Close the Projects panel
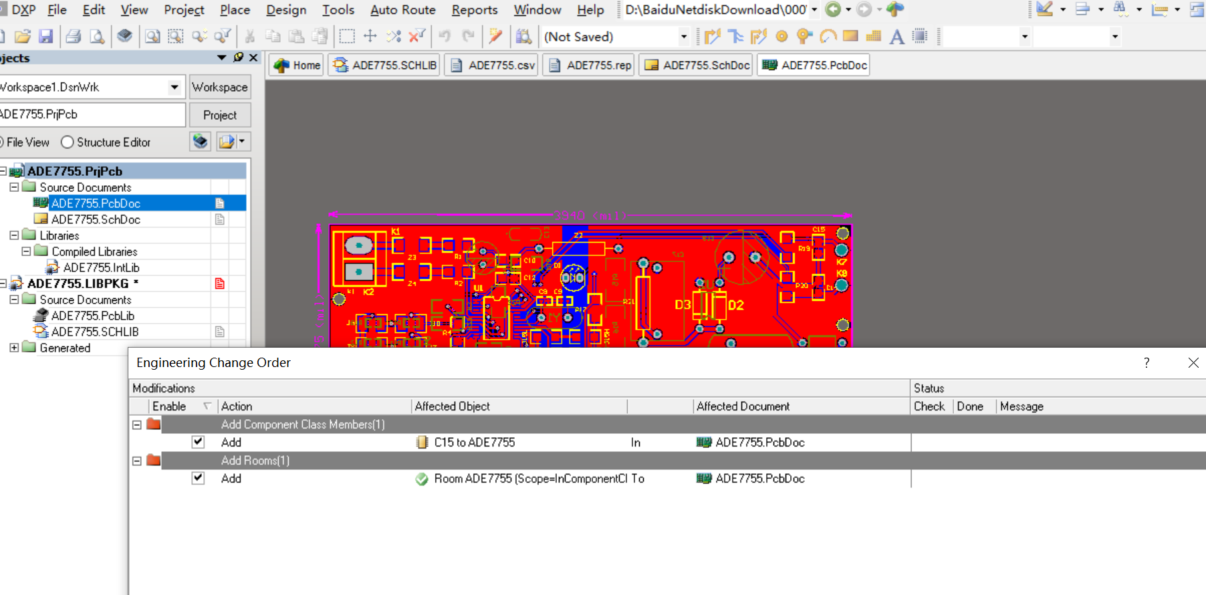Viewport: 1206px width, 595px height. click(x=253, y=57)
